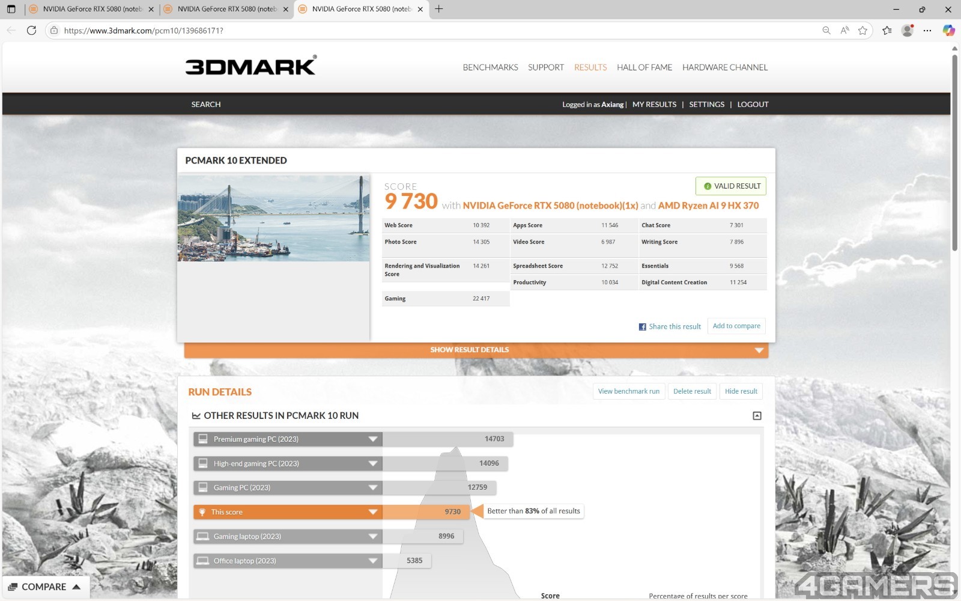
Task: Open the Hardware Channel page
Action: 725,67
